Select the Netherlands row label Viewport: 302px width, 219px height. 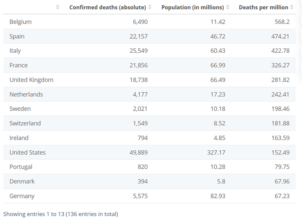coord(26,94)
